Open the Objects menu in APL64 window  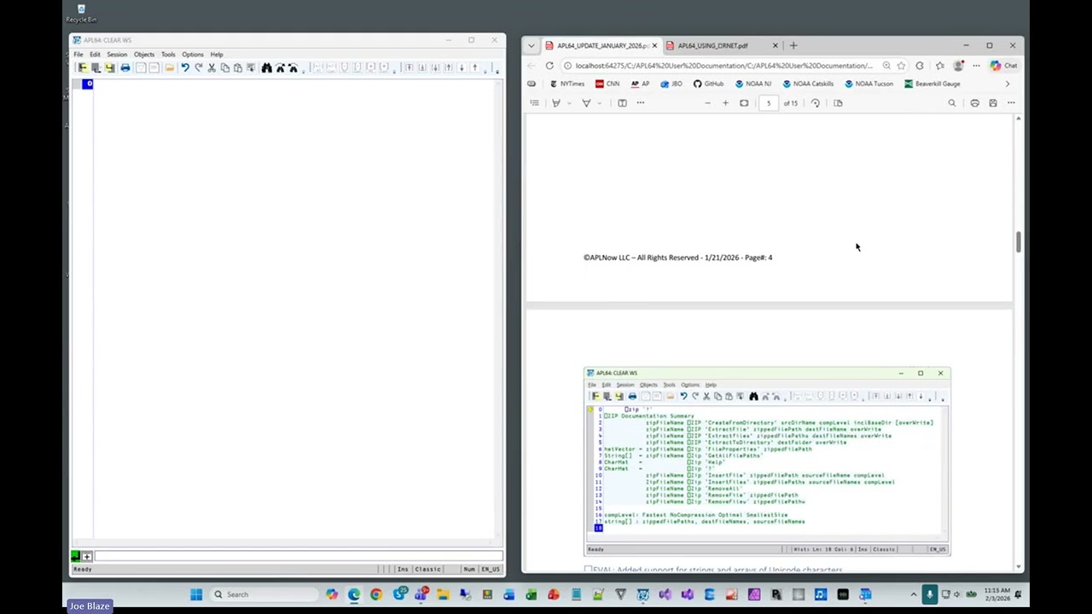pos(144,55)
